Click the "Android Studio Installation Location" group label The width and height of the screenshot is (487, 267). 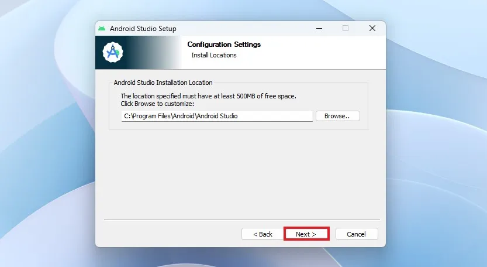pyautogui.click(x=163, y=83)
